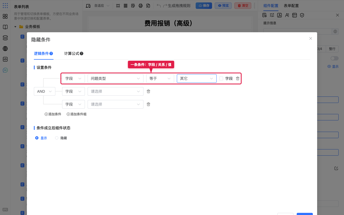The height and width of the screenshot is (215, 344).
Task: Click the terminal window icon in the config panel
Action: tap(295, 15)
